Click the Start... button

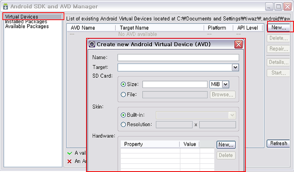coord(278,73)
